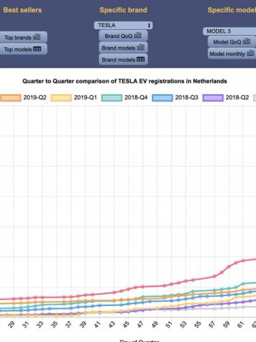The width and height of the screenshot is (256, 342).
Task: Open the Model monthly chart
Action: pos(232,53)
